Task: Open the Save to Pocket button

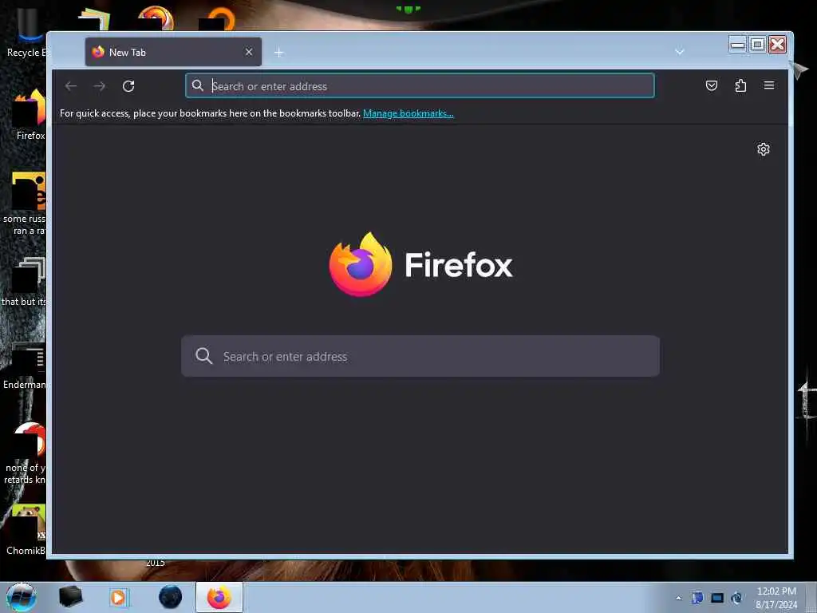Action: 711,85
